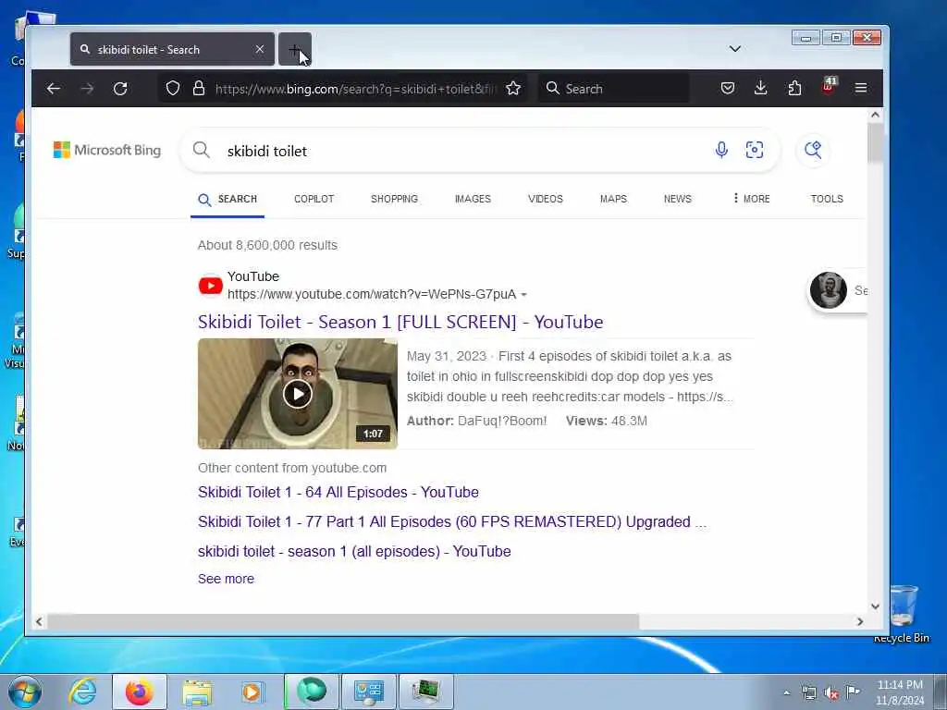Open the Recycle Bin on desktop

tap(902, 613)
